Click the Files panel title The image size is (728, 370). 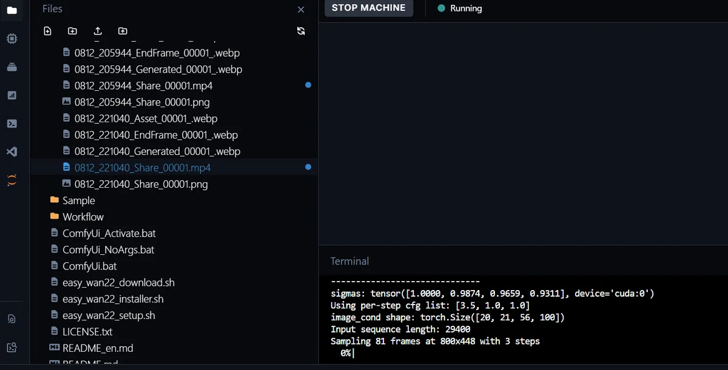(52, 8)
